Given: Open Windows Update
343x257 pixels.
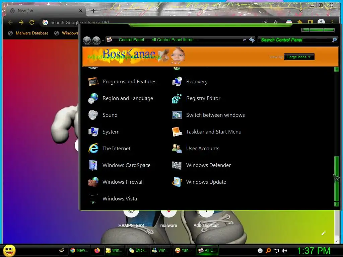Looking at the screenshot, I should 199,182.
